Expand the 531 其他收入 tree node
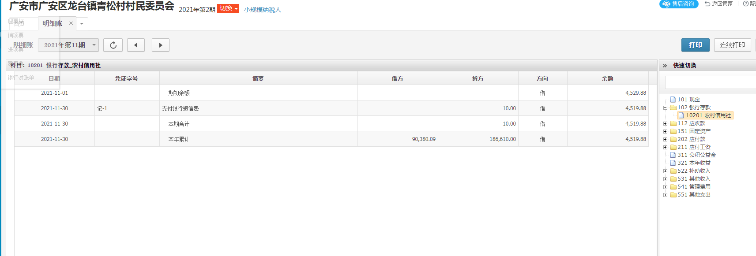This screenshot has height=256, width=756. pos(665,179)
